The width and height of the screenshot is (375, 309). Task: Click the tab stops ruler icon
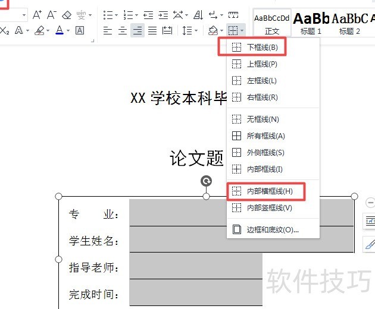tap(233, 15)
